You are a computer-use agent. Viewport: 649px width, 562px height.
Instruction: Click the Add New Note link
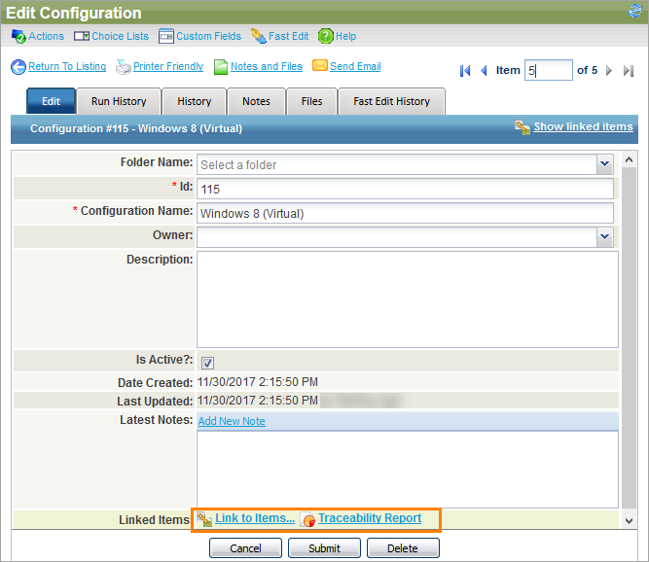232,421
